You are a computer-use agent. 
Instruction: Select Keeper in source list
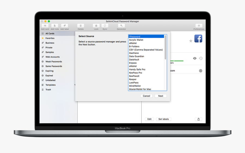(x=146, y=79)
